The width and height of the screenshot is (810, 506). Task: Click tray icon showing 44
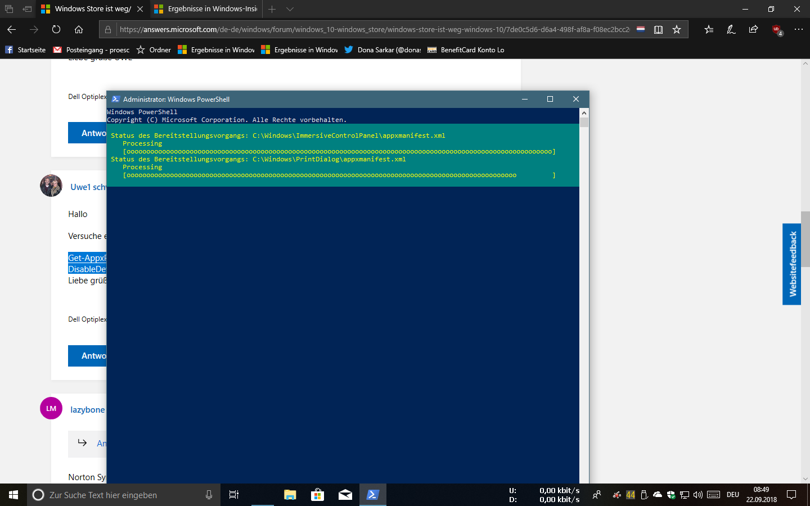631,495
